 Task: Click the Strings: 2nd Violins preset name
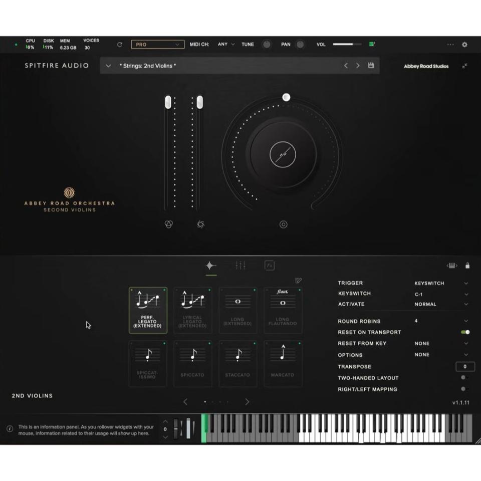point(147,66)
